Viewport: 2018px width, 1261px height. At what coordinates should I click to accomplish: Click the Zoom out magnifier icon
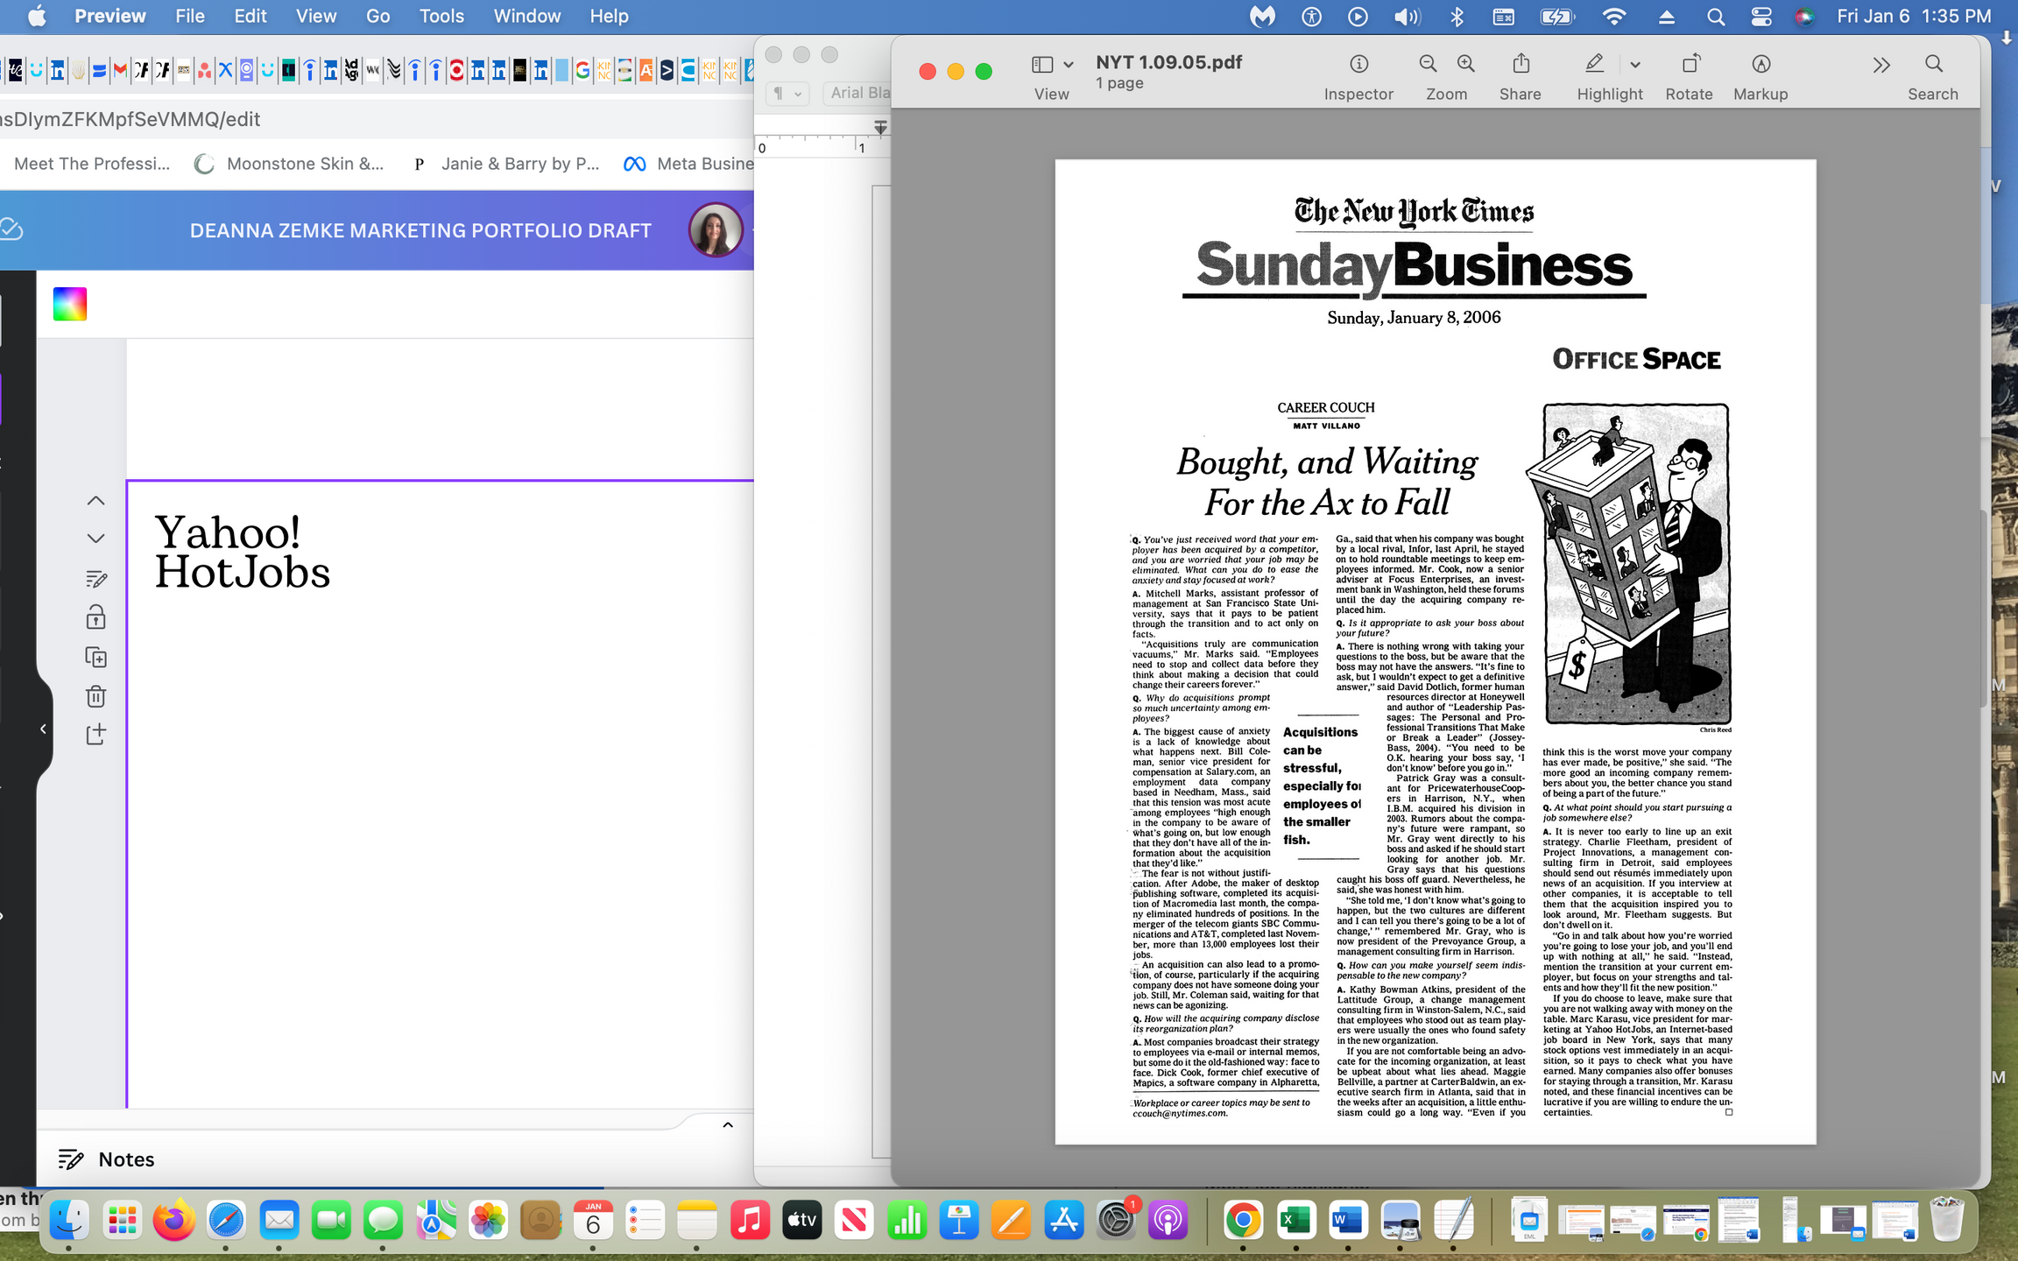pos(1428,64)
